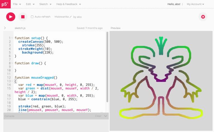This screenshot has height=132, width=214.
Task: Click the var red = map code line
Action: coord(56,85)
